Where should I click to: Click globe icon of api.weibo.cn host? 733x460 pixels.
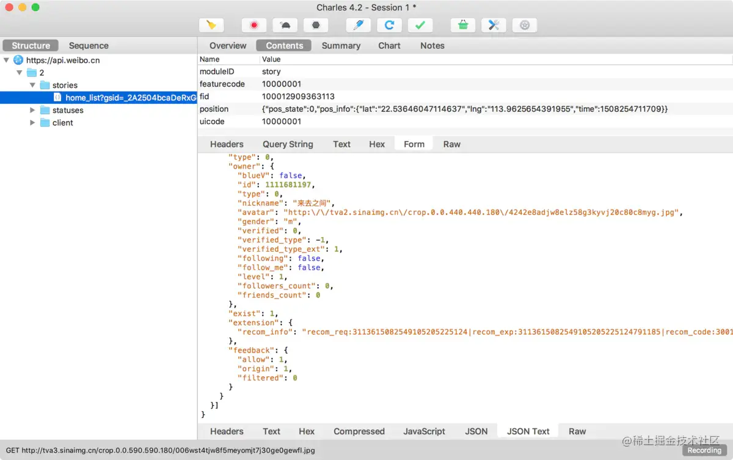[x=18, y=60]
